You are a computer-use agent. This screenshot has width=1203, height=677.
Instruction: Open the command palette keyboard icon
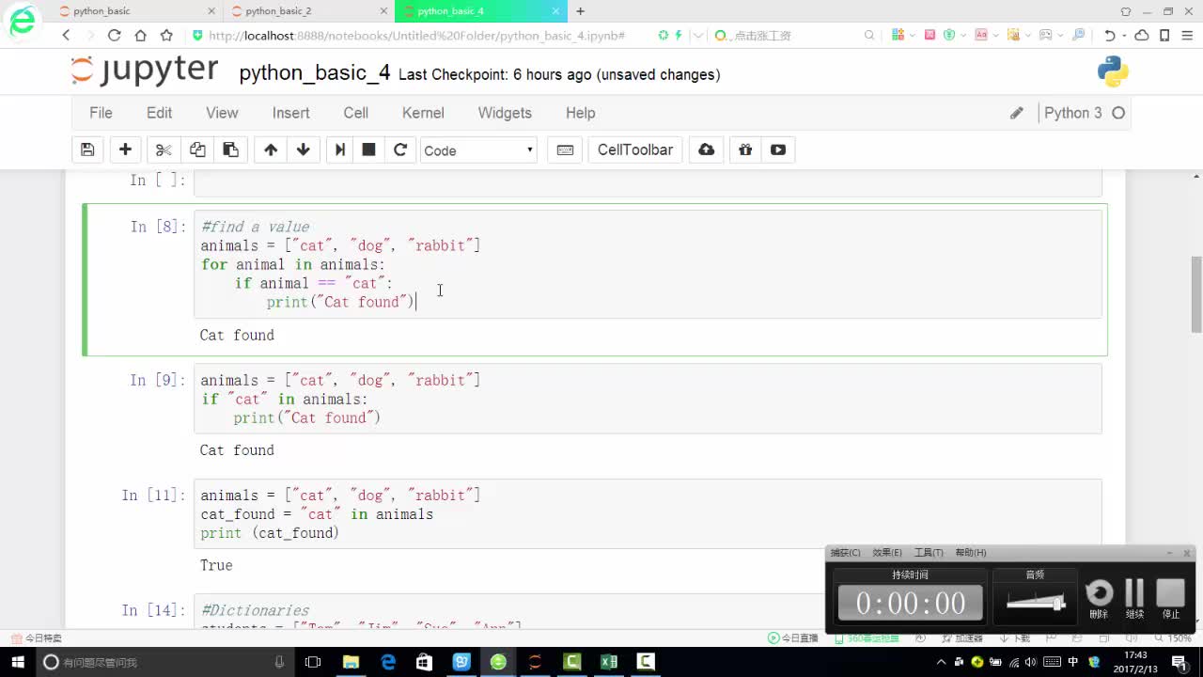[565, 150]
